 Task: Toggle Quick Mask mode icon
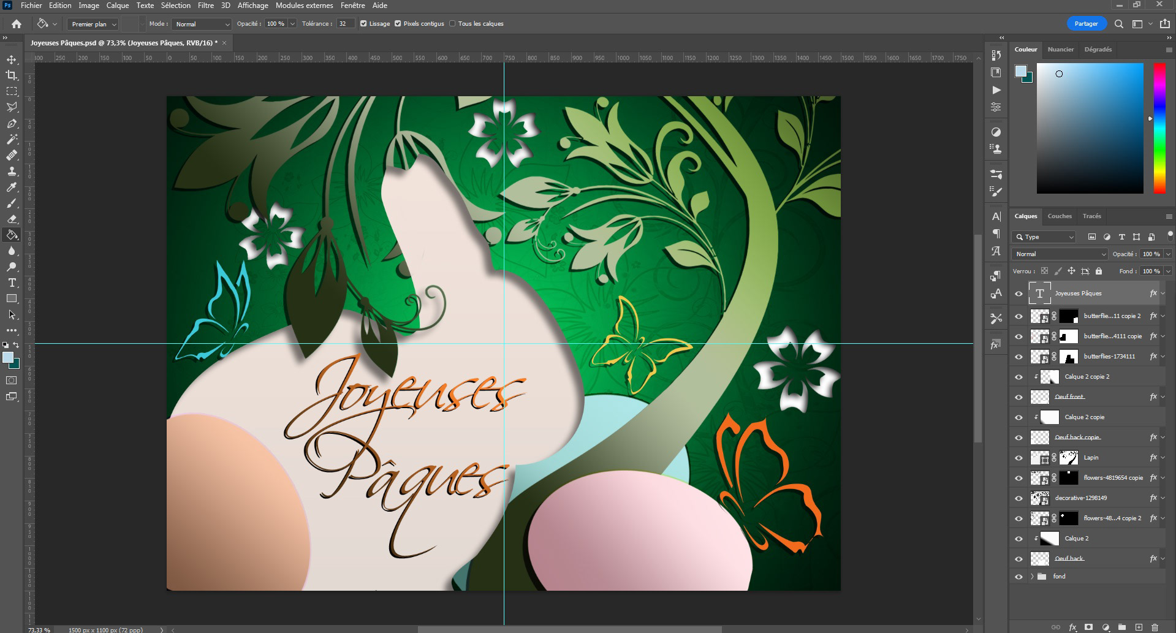(x=12, y=381)
